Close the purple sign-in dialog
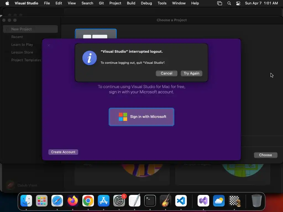Screen dimensions: 283x212 [x=49, y=45]
